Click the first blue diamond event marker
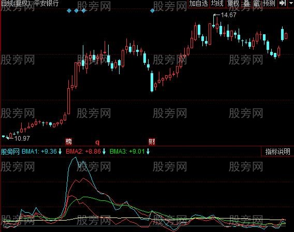Screen dimensions: 294x232 click(69, 11)
